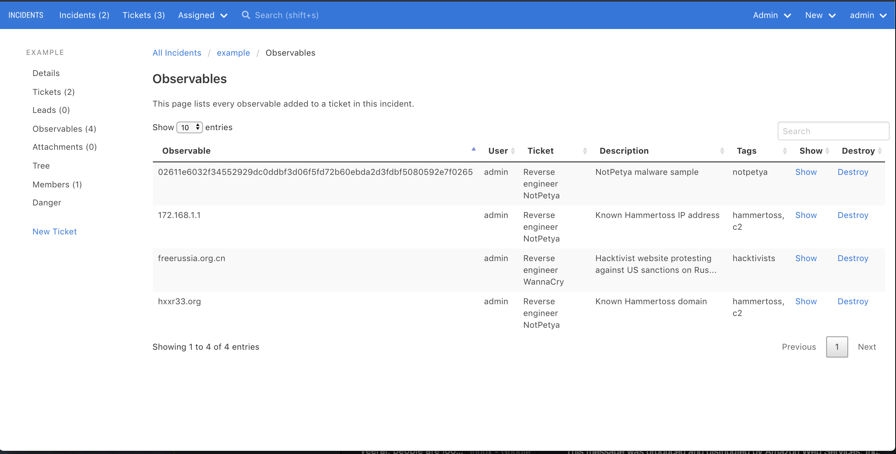Focus the navbar Search (shift+s) field
This screenshot has height=454, width=896.
pos(287,15)
